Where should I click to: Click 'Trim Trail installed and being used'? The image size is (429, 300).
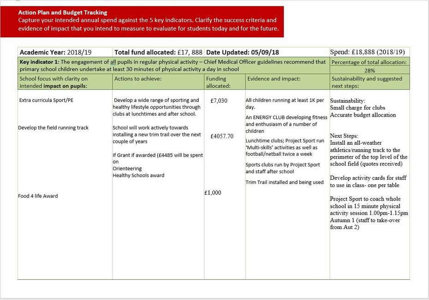click(x=285, y=182)
